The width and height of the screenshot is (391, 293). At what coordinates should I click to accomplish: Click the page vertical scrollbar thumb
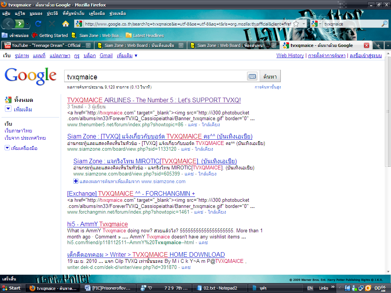388,112
